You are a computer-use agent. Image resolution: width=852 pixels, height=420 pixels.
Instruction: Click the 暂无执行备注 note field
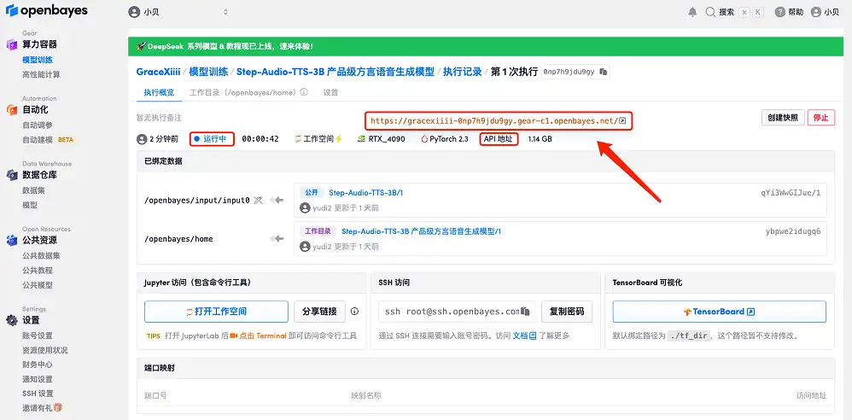[x=159, y=117]
